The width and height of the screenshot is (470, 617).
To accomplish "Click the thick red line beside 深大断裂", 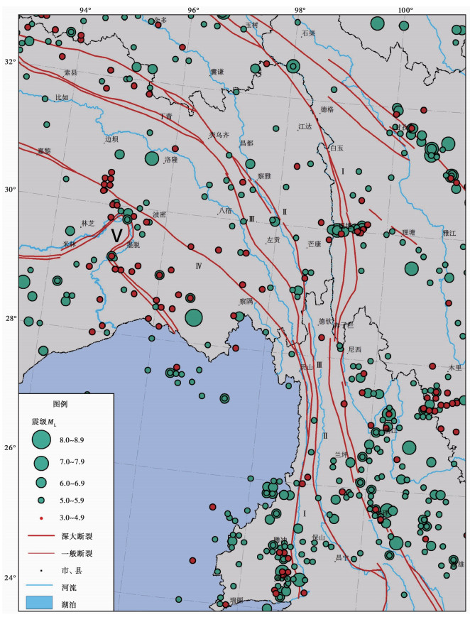I will [41, 535].
